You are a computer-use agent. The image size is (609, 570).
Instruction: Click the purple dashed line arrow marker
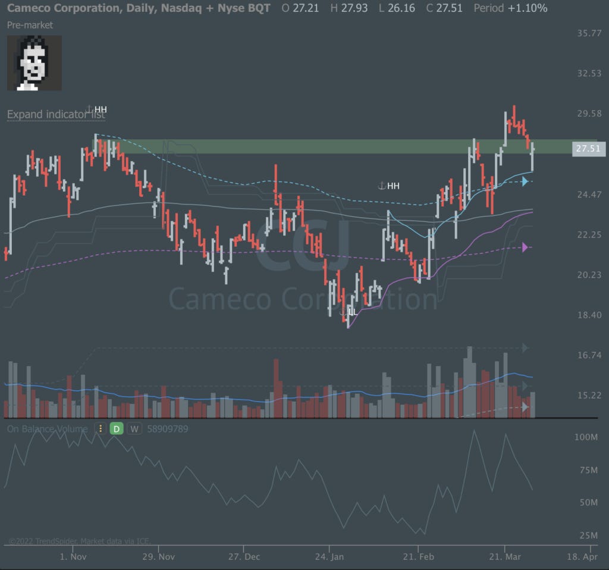pos(525,247)
